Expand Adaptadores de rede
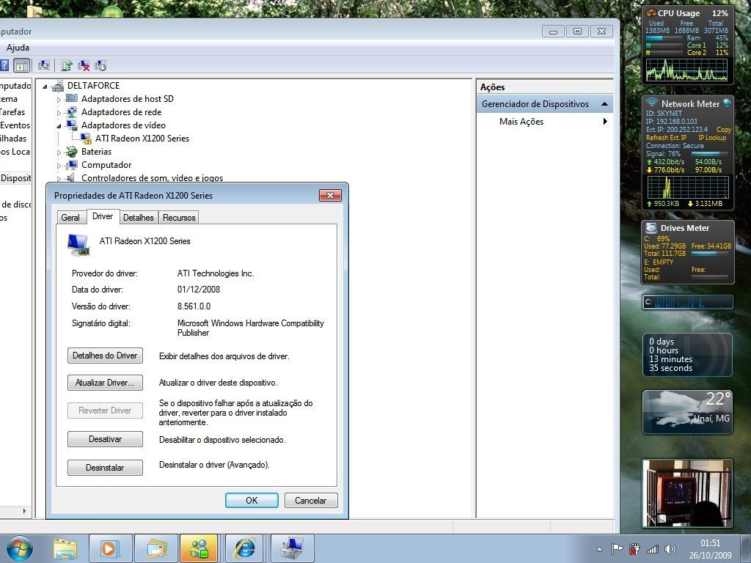 [x=59, y=113]
